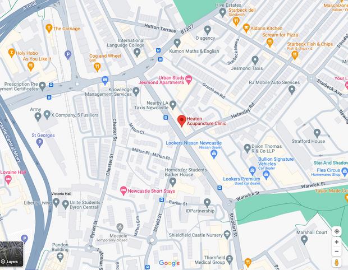Image resolution: width=348 pixels, height=270 pixels.
Task: Select The Carriage restaurant marker
Action: (49, 29)
